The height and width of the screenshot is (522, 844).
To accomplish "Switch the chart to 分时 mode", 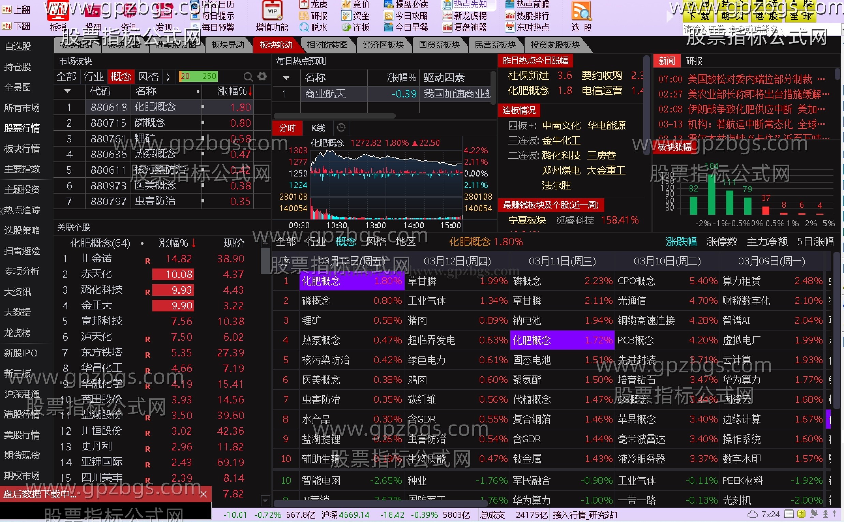I will pos(287,128).
